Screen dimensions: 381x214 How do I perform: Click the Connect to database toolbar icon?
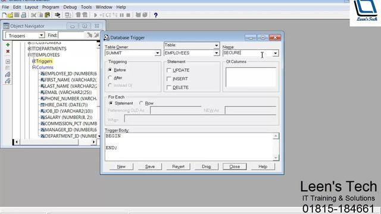57,15
